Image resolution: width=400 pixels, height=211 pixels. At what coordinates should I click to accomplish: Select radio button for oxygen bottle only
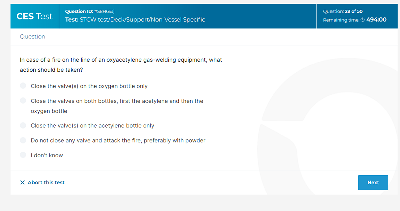click(23, 86)
